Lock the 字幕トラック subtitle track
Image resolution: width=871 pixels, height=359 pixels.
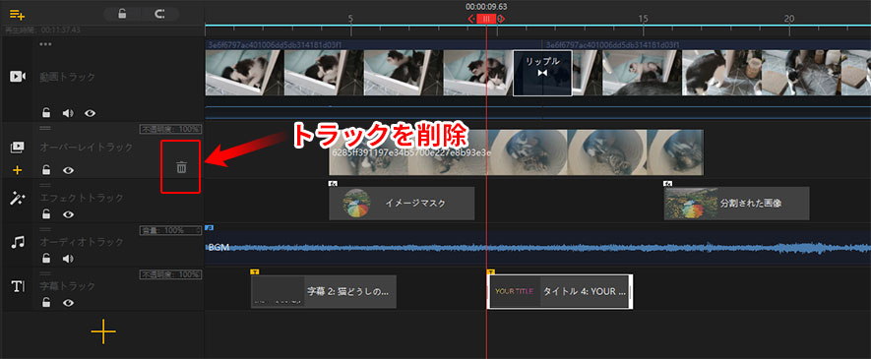point(46,302)
